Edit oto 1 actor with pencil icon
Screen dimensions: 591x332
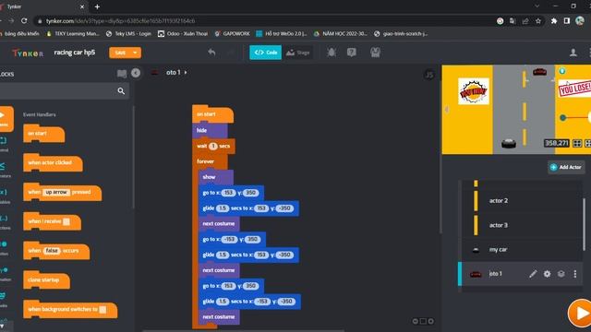533,274
